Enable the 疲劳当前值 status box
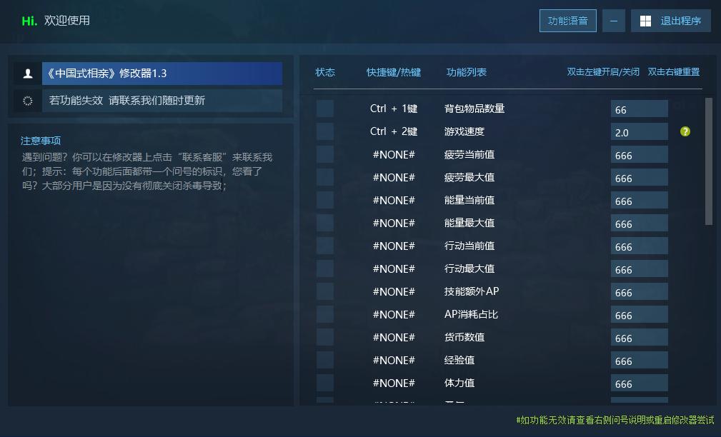The image size is (721, 437). (x=325, y=154)
